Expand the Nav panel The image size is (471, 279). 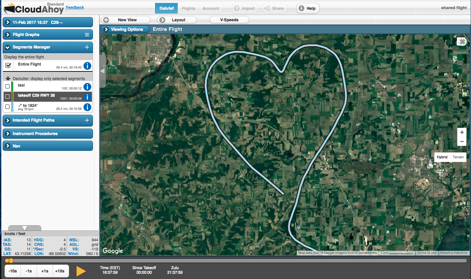(x=7, y=146)
